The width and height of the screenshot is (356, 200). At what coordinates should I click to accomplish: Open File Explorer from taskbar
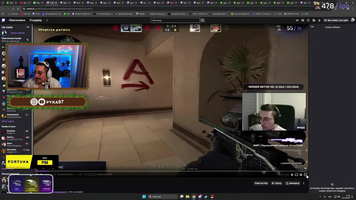[x=187, y=197]
